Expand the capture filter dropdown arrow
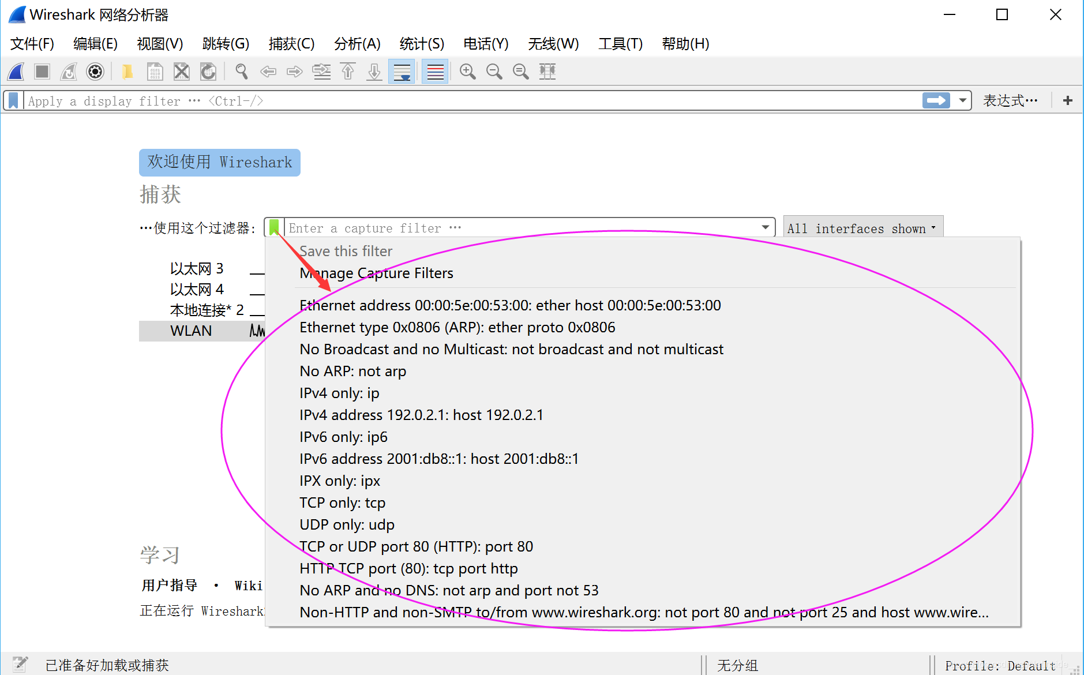1084x675 pixels. pyautogui.click(x=766, y=227)
